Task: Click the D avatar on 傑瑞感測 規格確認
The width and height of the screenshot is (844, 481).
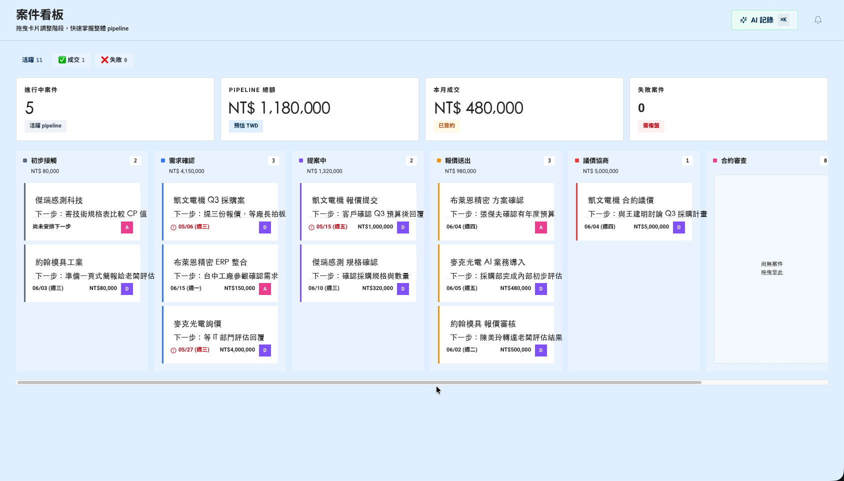Action: [x=403, y=289]
